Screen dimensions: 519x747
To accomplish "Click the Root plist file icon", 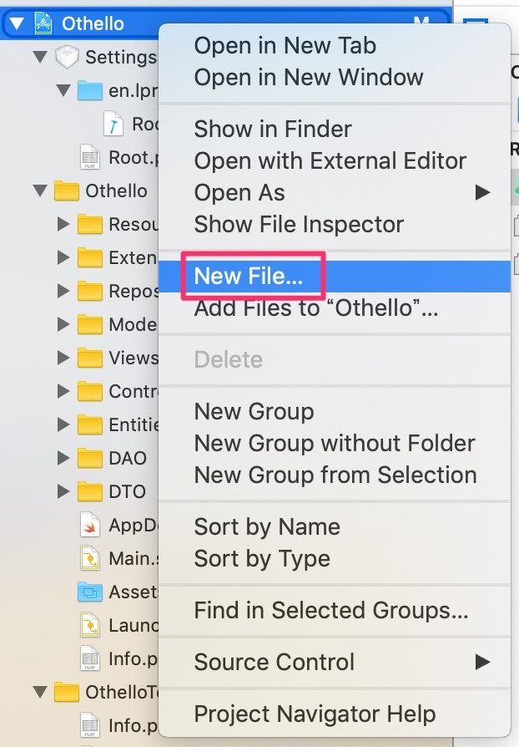I will click(x=89, y=157).
